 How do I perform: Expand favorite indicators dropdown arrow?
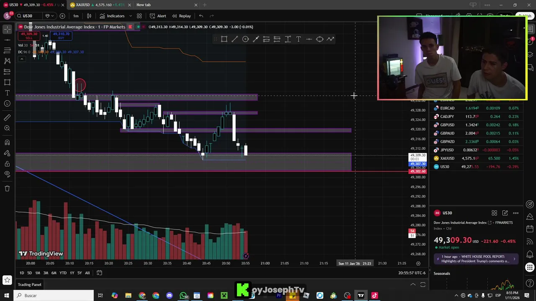click(130, 16)
